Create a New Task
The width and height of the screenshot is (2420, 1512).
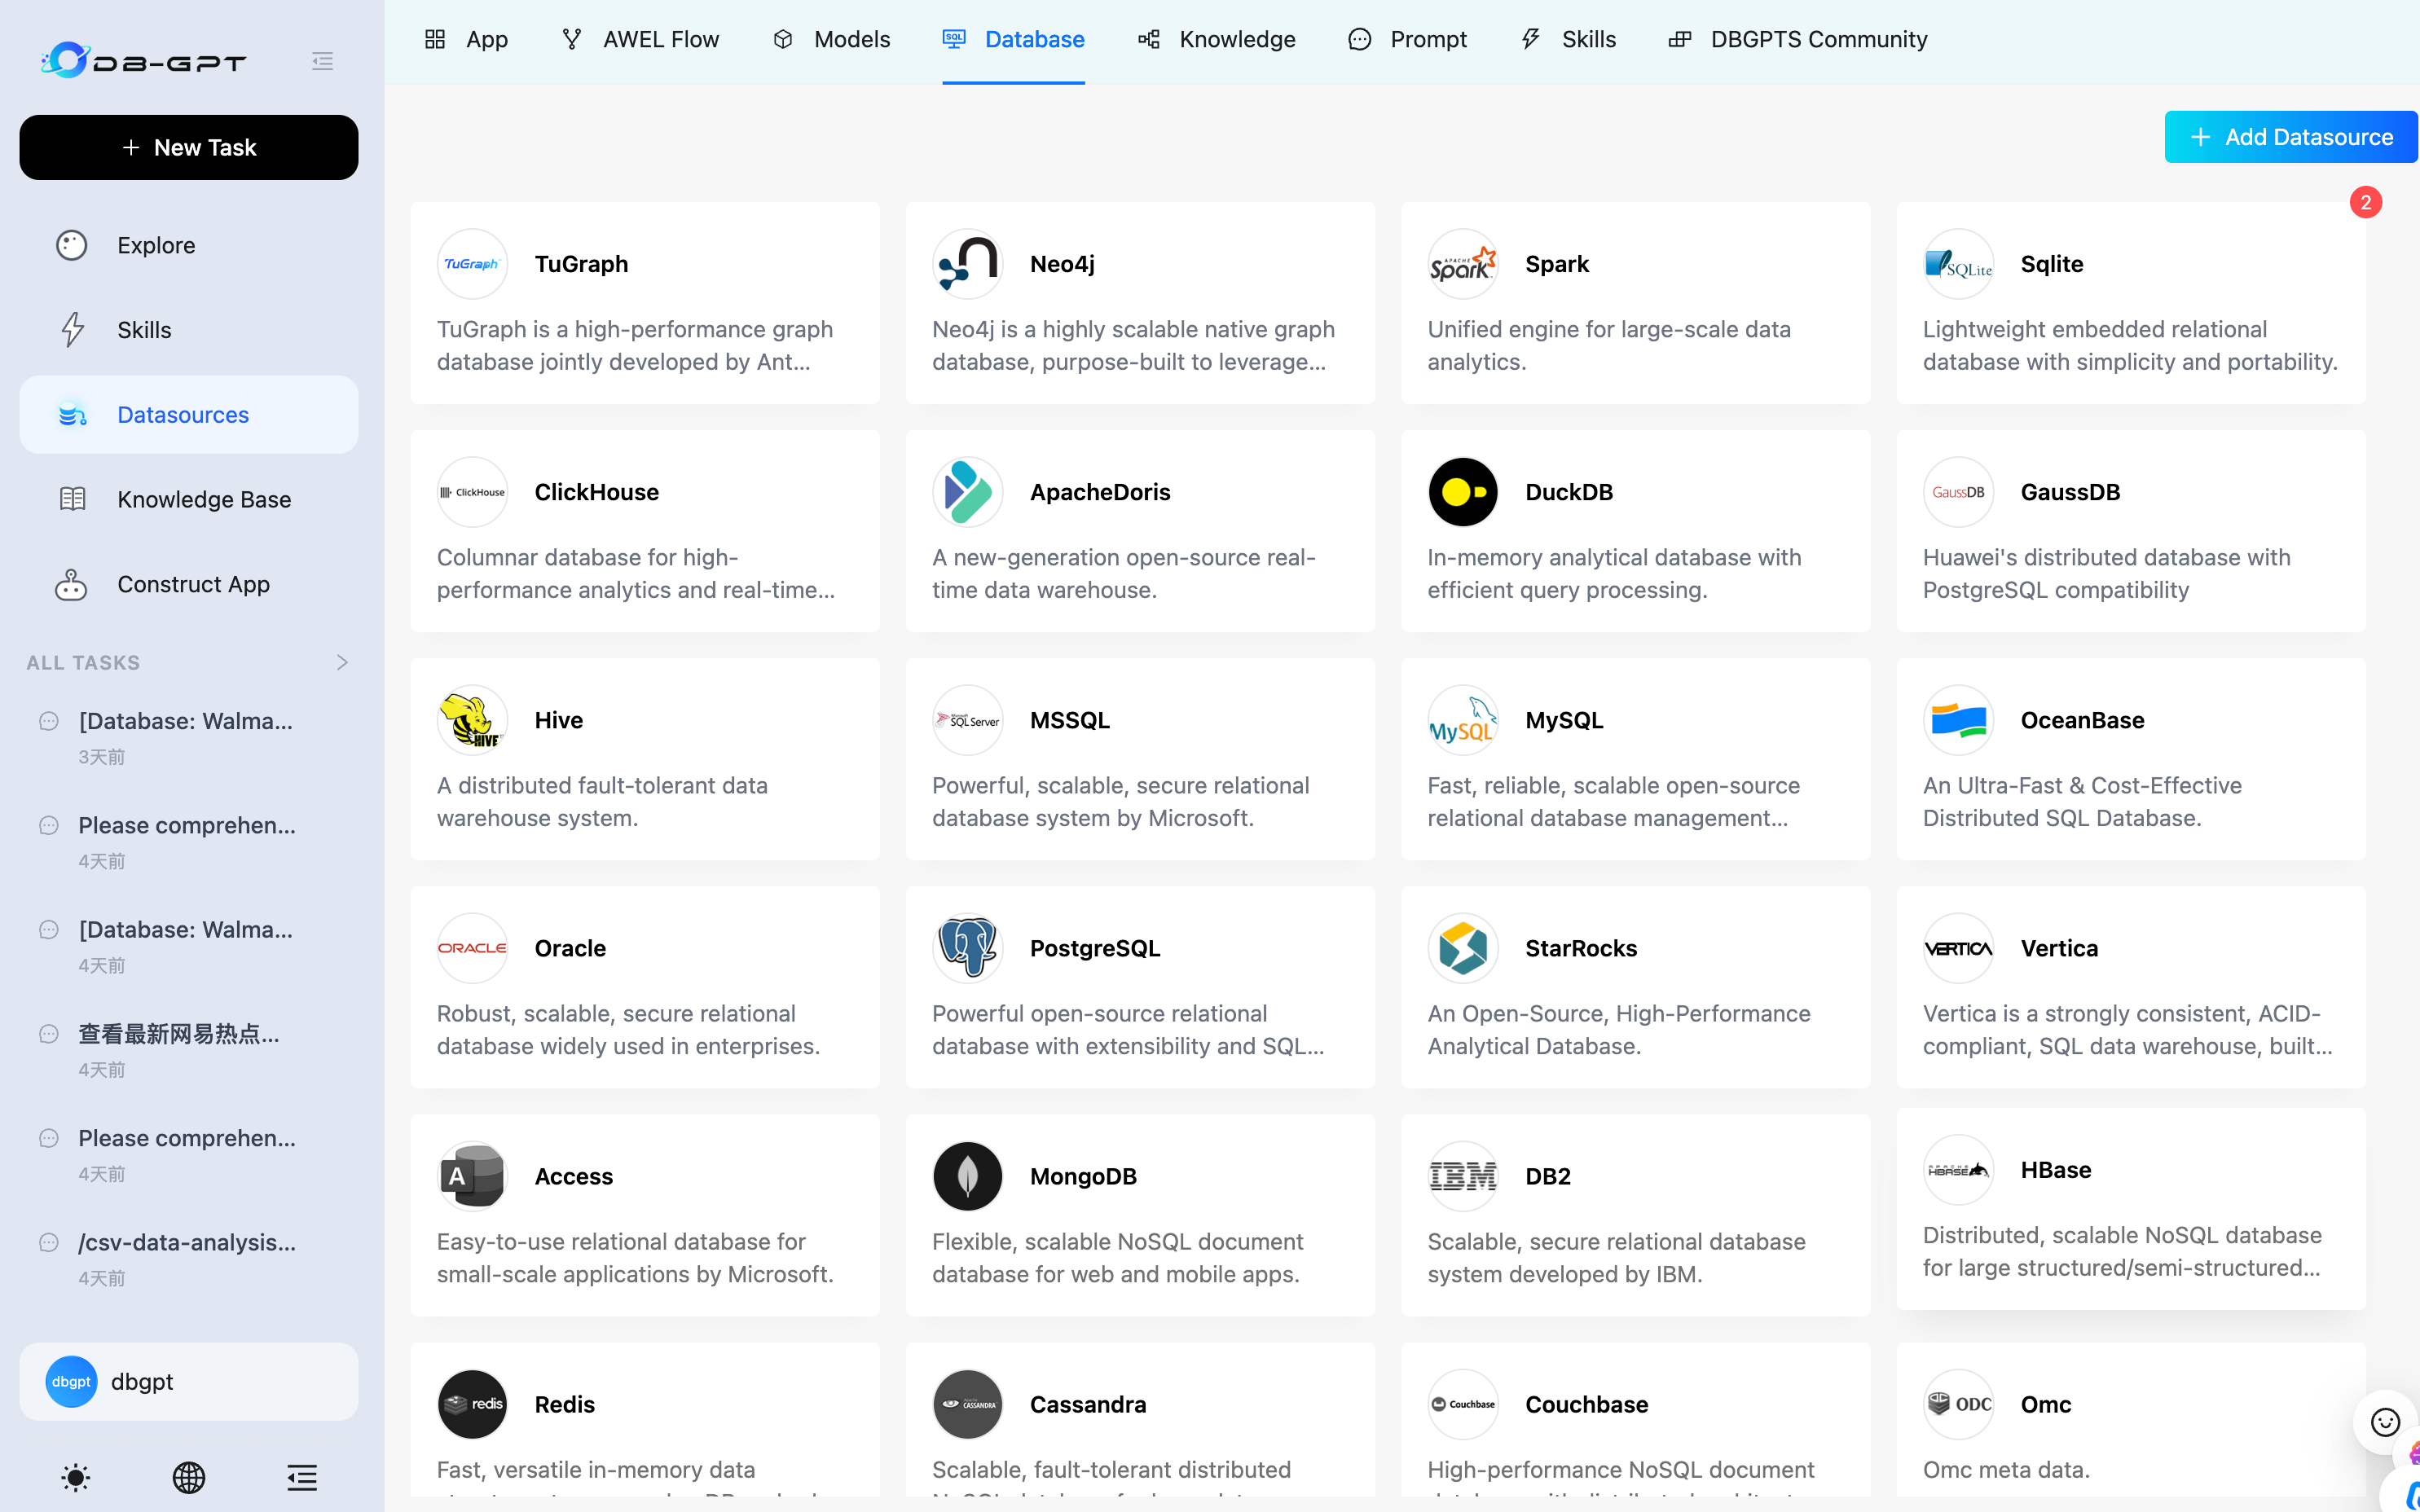coord(188,147)
